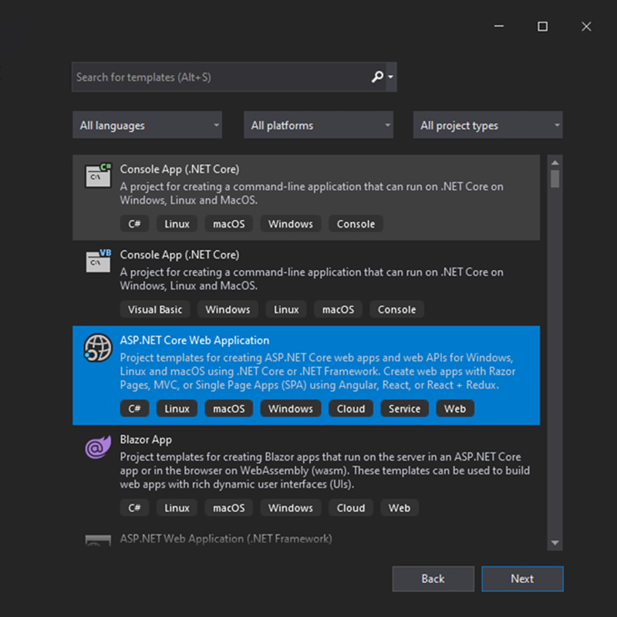This screenshot has width=617, height=617.
Task: Click the Visual Basic tag
Action: coord(155,310)
